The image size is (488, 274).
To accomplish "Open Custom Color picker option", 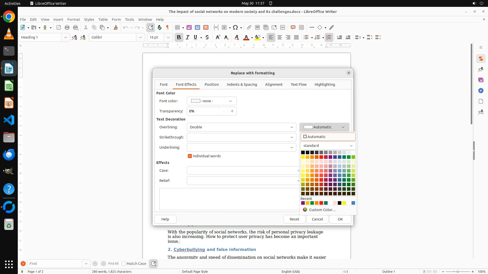I will tap(322, 210).
